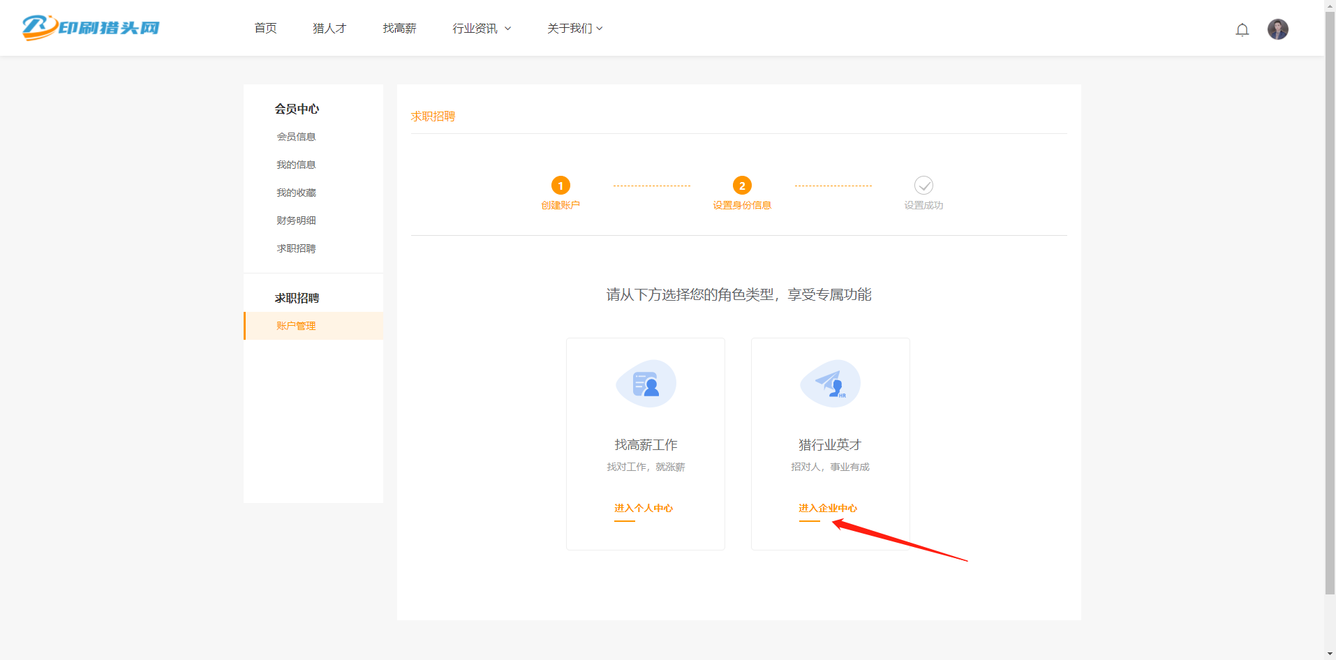Click the 设置成功 checkmark circle
The image size is (1336, 660).
(x=923, y=186)
